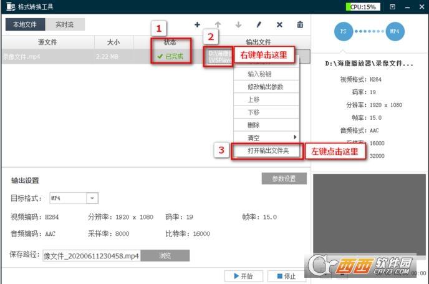
Task: Open the 目标格式 MP4 dropdown
Action: [92, 198]
